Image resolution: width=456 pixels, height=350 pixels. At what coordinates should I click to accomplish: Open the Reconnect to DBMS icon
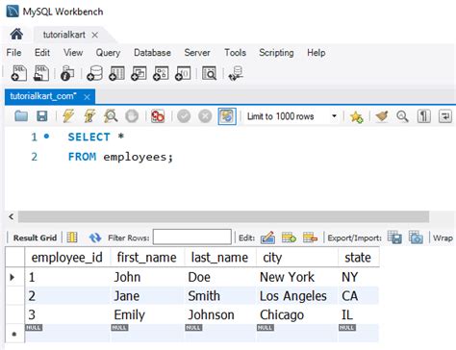[x=236, y=73]
